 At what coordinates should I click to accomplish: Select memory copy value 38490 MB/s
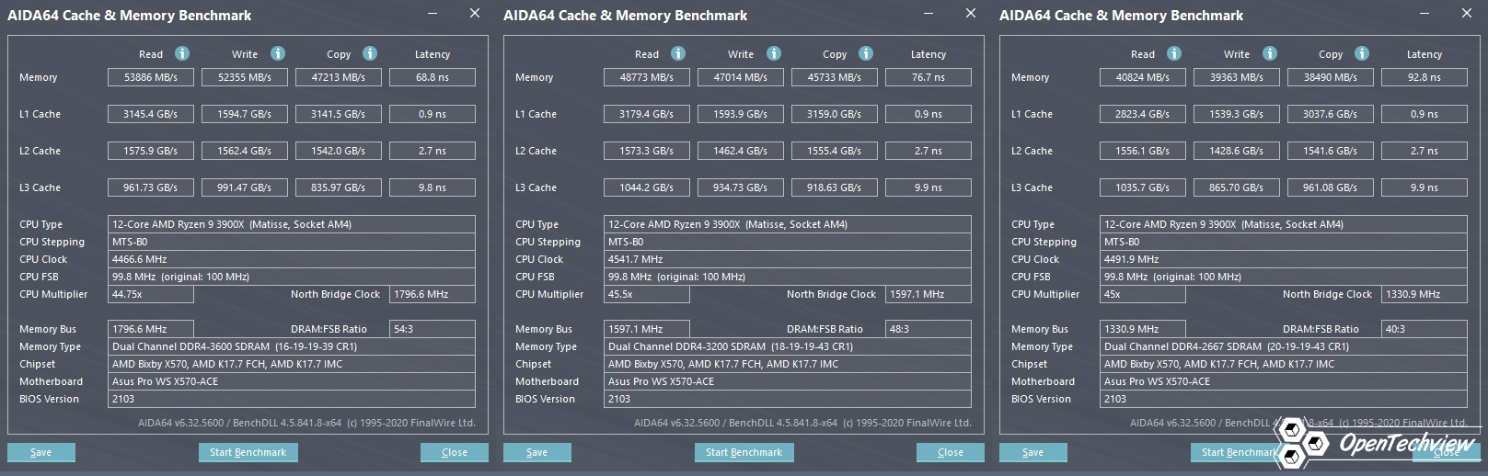coord(1331,77)
